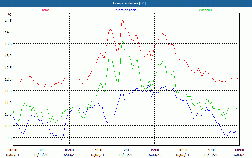The width and height of the screenshot is (252, 158).
Task: Click the "10,5" y-axis value
Action: [9, 114]
